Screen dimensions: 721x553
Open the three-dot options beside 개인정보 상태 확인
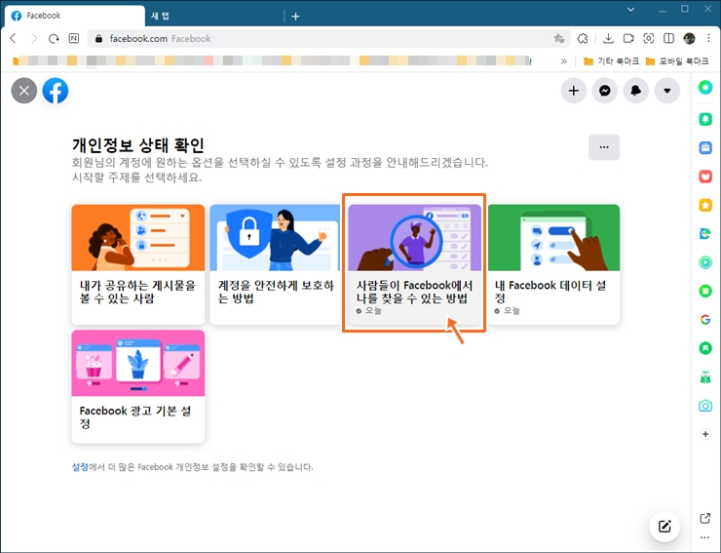(x=604, y=147)
